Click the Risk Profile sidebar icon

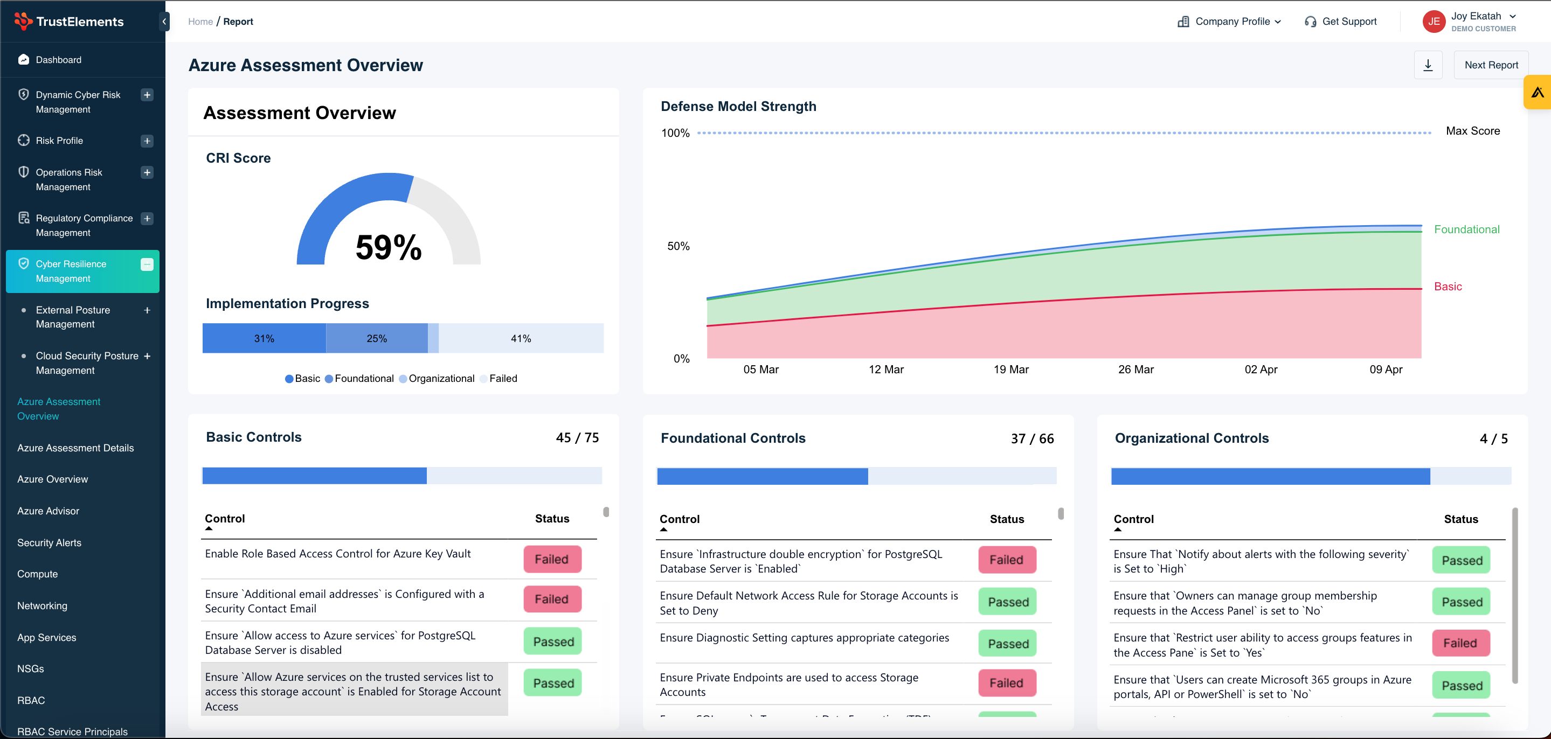coord(24,140)
